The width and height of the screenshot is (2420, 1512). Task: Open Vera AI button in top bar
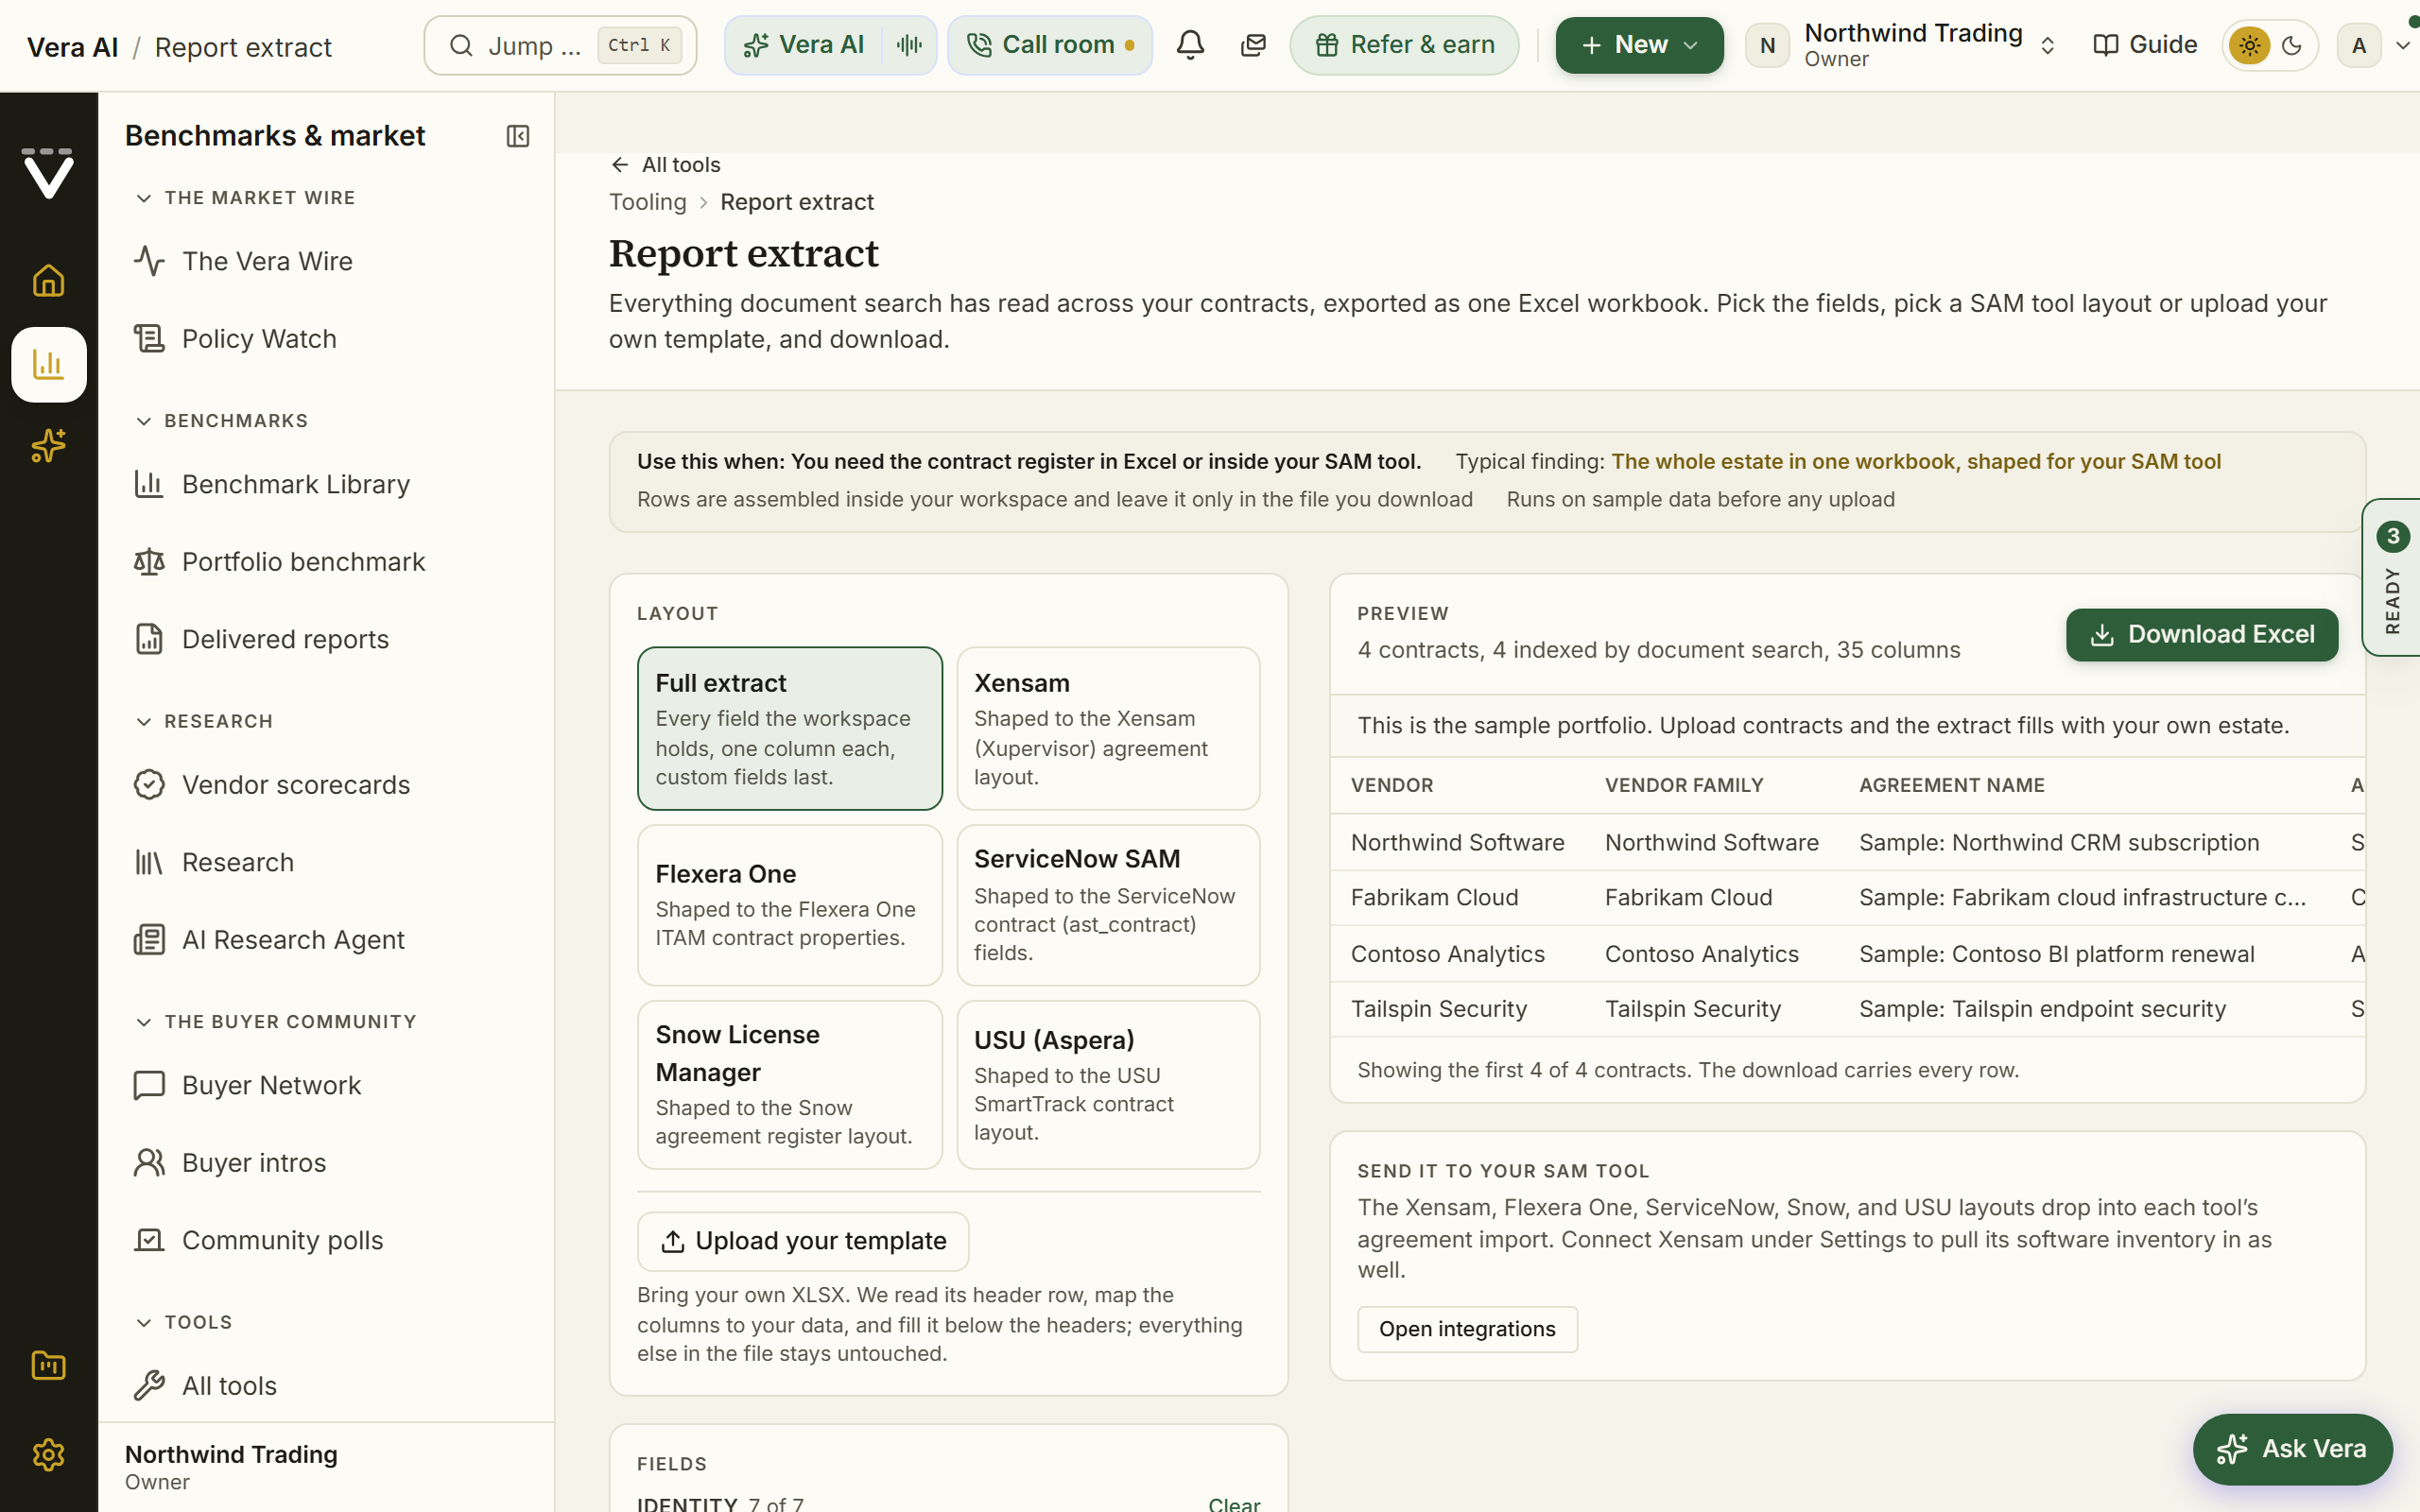coord(804,45)
